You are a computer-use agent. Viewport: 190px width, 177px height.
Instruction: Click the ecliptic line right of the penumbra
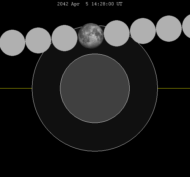tap(174, 88)
